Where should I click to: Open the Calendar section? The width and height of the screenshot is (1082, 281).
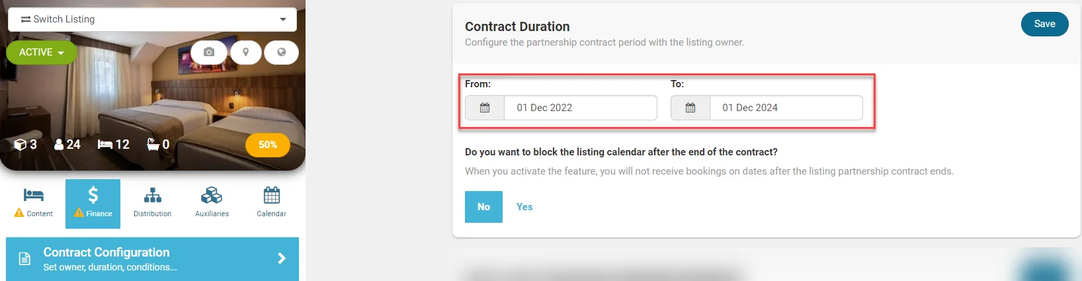(271, 203)
